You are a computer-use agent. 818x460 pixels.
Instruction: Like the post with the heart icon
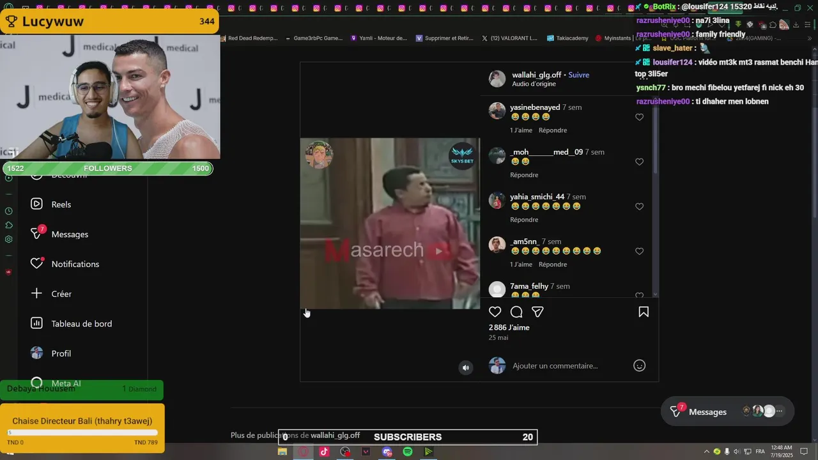click(x=495, y=312)
